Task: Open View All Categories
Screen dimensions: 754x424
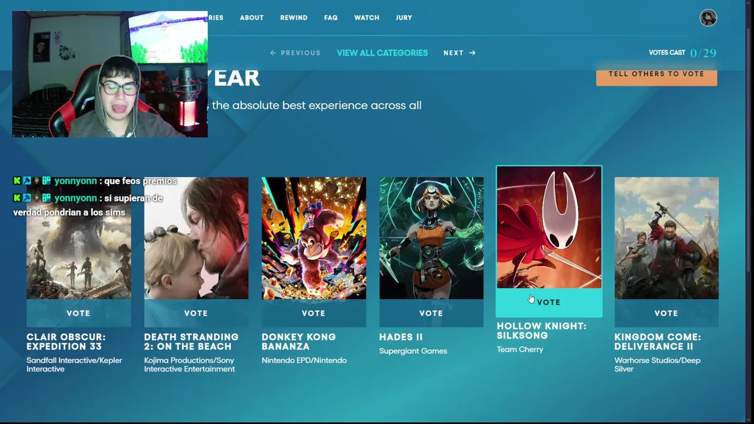Action: pos(382,53)
